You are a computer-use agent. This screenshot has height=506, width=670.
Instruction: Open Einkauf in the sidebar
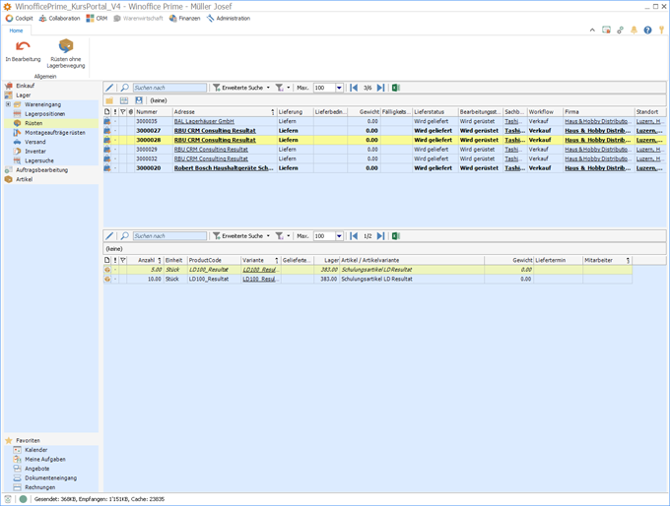point(26,86)
